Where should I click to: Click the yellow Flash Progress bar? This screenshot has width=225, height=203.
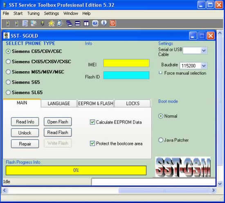tap(76, 170)
